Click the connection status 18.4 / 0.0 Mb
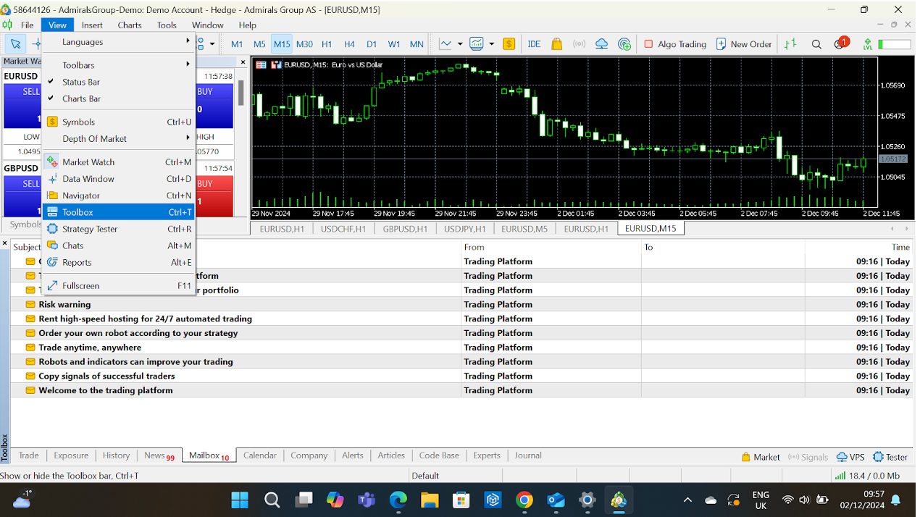920x517 pixels. point(866,476)
